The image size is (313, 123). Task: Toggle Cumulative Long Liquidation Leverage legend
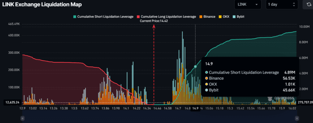pyautogui.click(x=166, y=17)
